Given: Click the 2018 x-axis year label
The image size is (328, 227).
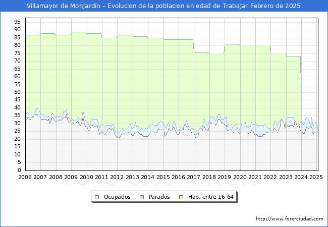Looking at the screenshot, I should (x=209, y=177).
